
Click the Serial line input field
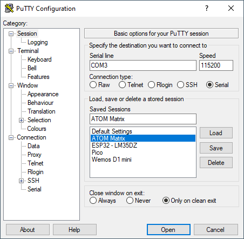click(143, 65)
